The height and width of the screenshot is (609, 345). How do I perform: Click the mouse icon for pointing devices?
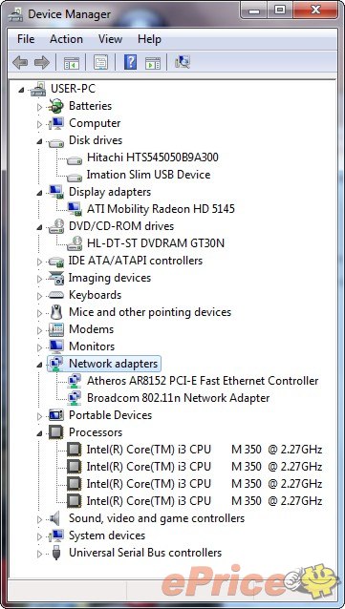pyautogui.click(x=56, y=312)
